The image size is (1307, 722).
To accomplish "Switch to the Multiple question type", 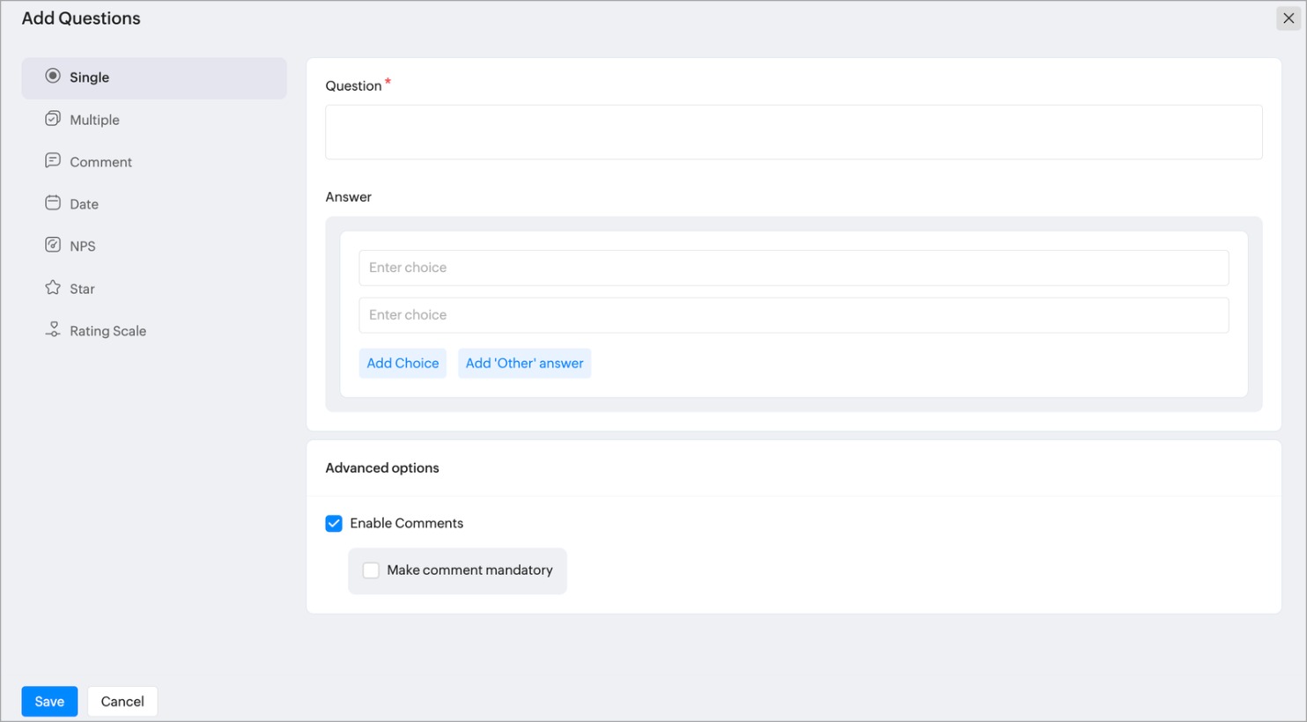I will point(94,120).
